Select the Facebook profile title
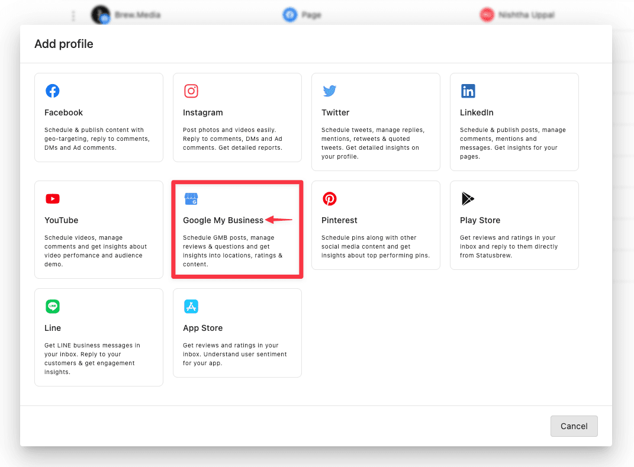The height and width of the screenshot is (467, 634). pos(63,112)
